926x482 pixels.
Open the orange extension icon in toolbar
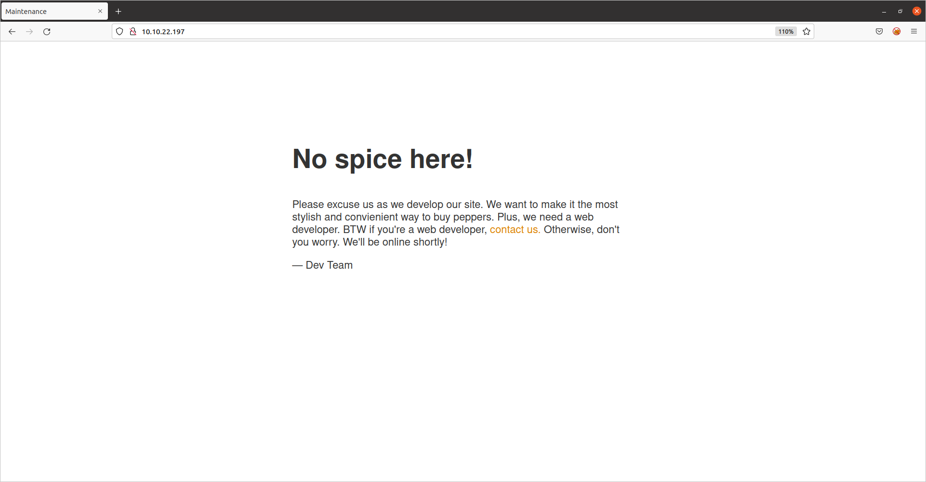(x=897, y=32)
